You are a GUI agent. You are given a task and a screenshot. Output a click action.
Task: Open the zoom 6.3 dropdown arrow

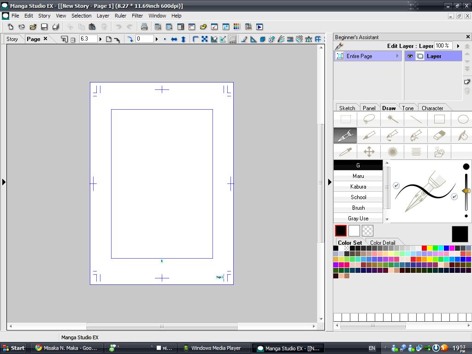100,39
